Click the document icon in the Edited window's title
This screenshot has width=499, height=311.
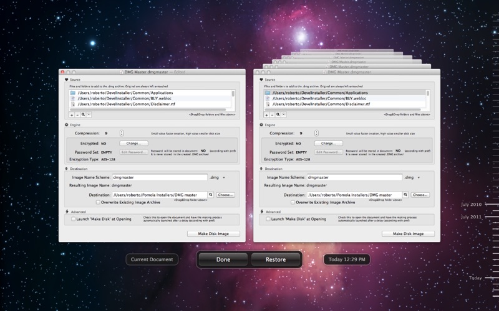pyautogui.click(x=121, y=72)
